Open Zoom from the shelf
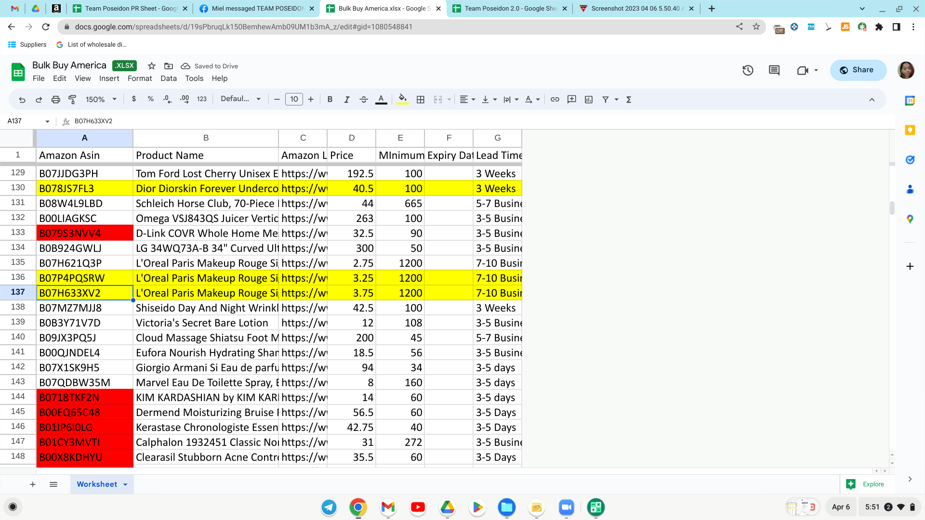This screenshot has width=925, height=520. (x=567, y=507)
